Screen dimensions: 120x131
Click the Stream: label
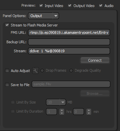pyautogui.click(x=20, y=51)
